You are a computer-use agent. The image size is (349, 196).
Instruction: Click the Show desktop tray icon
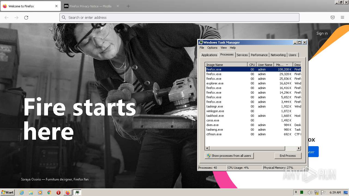(346, 192)
